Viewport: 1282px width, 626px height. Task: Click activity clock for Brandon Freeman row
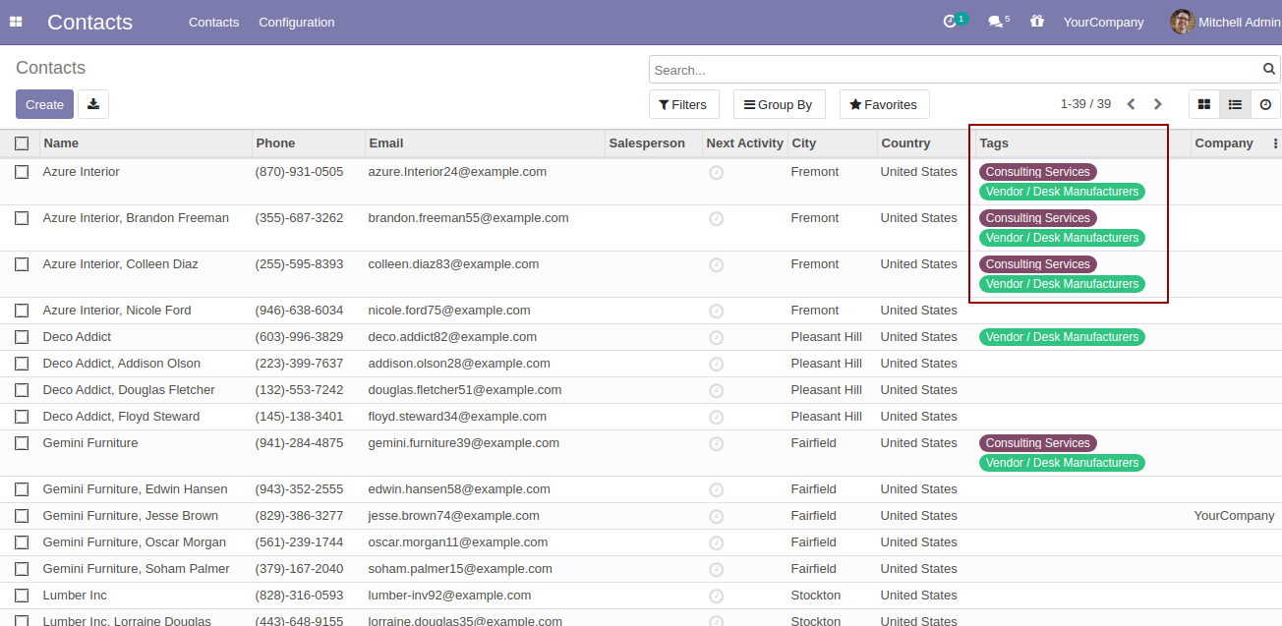717,219
